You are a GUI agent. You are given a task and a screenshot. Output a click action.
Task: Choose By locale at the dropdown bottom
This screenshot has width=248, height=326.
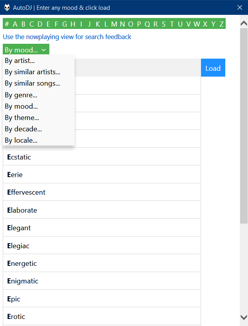point(21,140)
